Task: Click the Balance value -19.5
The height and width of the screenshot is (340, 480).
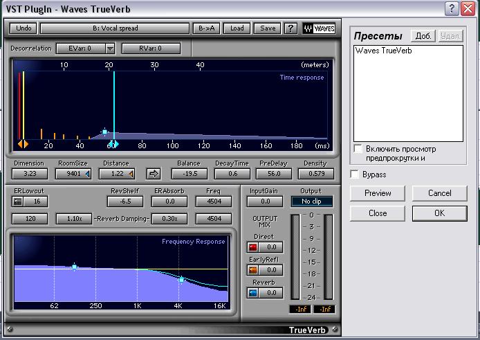Action: coord(190,174)
